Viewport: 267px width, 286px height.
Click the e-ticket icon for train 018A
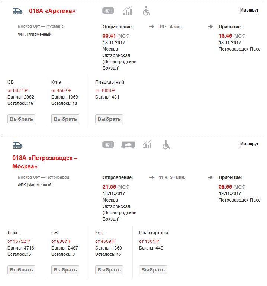pos(108,145)
